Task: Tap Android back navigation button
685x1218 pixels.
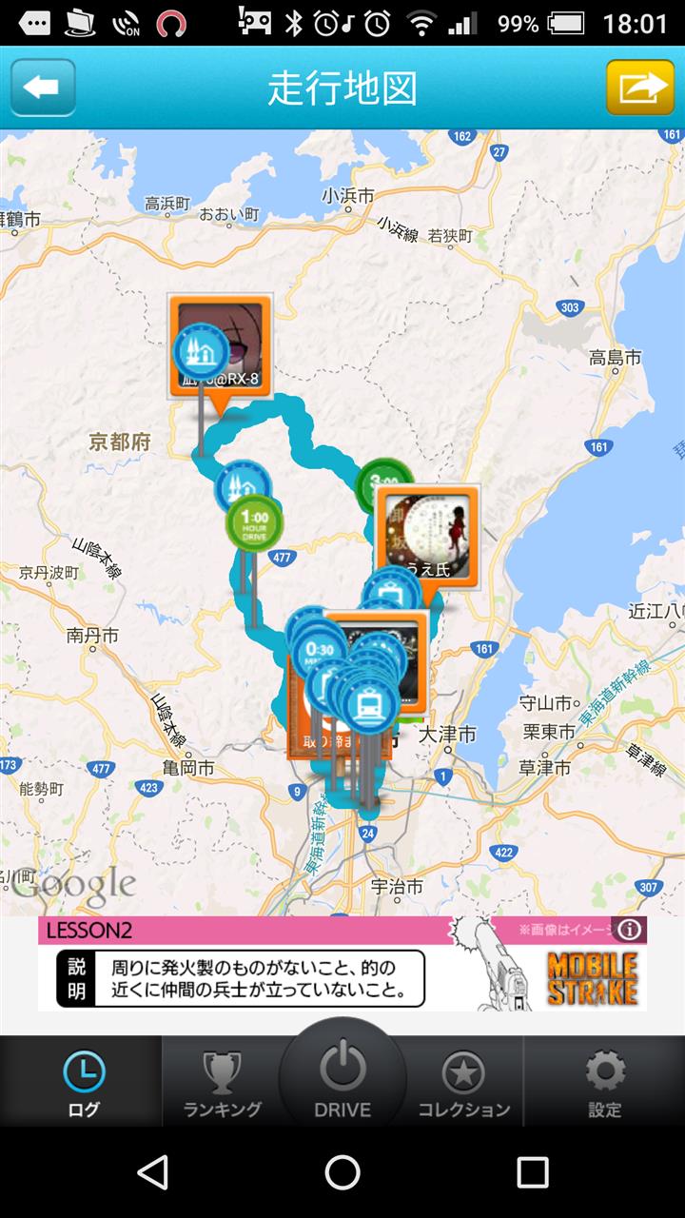Action: (153, 1172)
